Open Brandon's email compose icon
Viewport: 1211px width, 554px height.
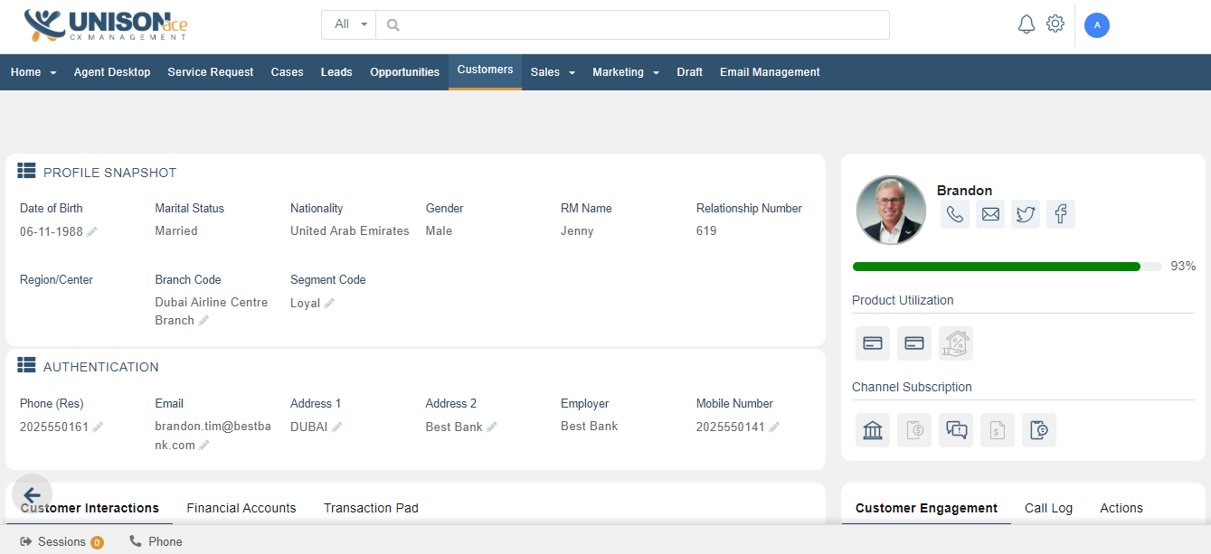tap(989, 214)
